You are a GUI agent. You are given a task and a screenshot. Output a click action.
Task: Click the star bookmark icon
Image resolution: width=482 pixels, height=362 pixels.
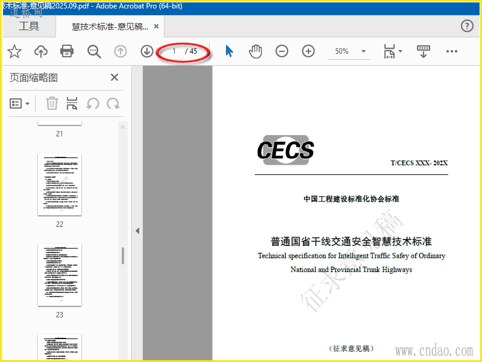[14, 51]
